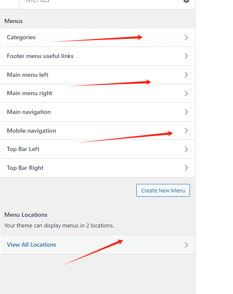Open the Footer menu useful links item
Image resolution: width=233 pixels, height=294 pixels.
coord(40,56)
